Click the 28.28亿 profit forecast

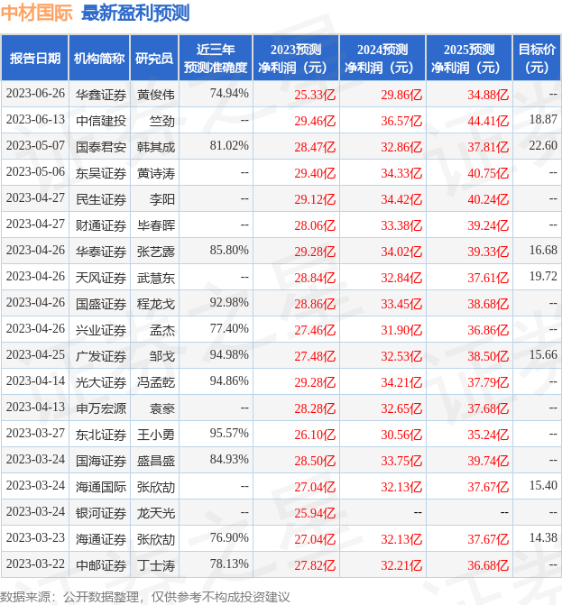(x=315, y=409)
